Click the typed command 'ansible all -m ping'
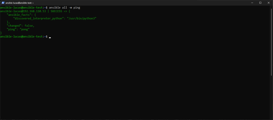The height and width of the screenshot is (120, 273). pos(65,8)
